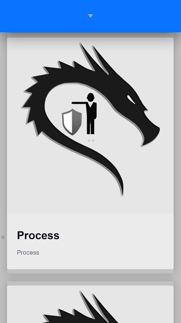This screenshot has width=181, height=323.
Task: Click the two small squares below figure
Action: (x=91, y=141)
